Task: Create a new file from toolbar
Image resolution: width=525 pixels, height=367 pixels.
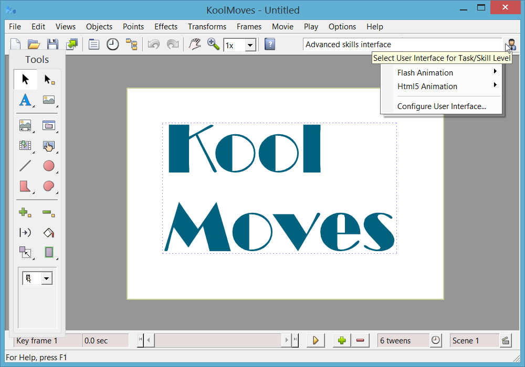Action: point(15,44)
